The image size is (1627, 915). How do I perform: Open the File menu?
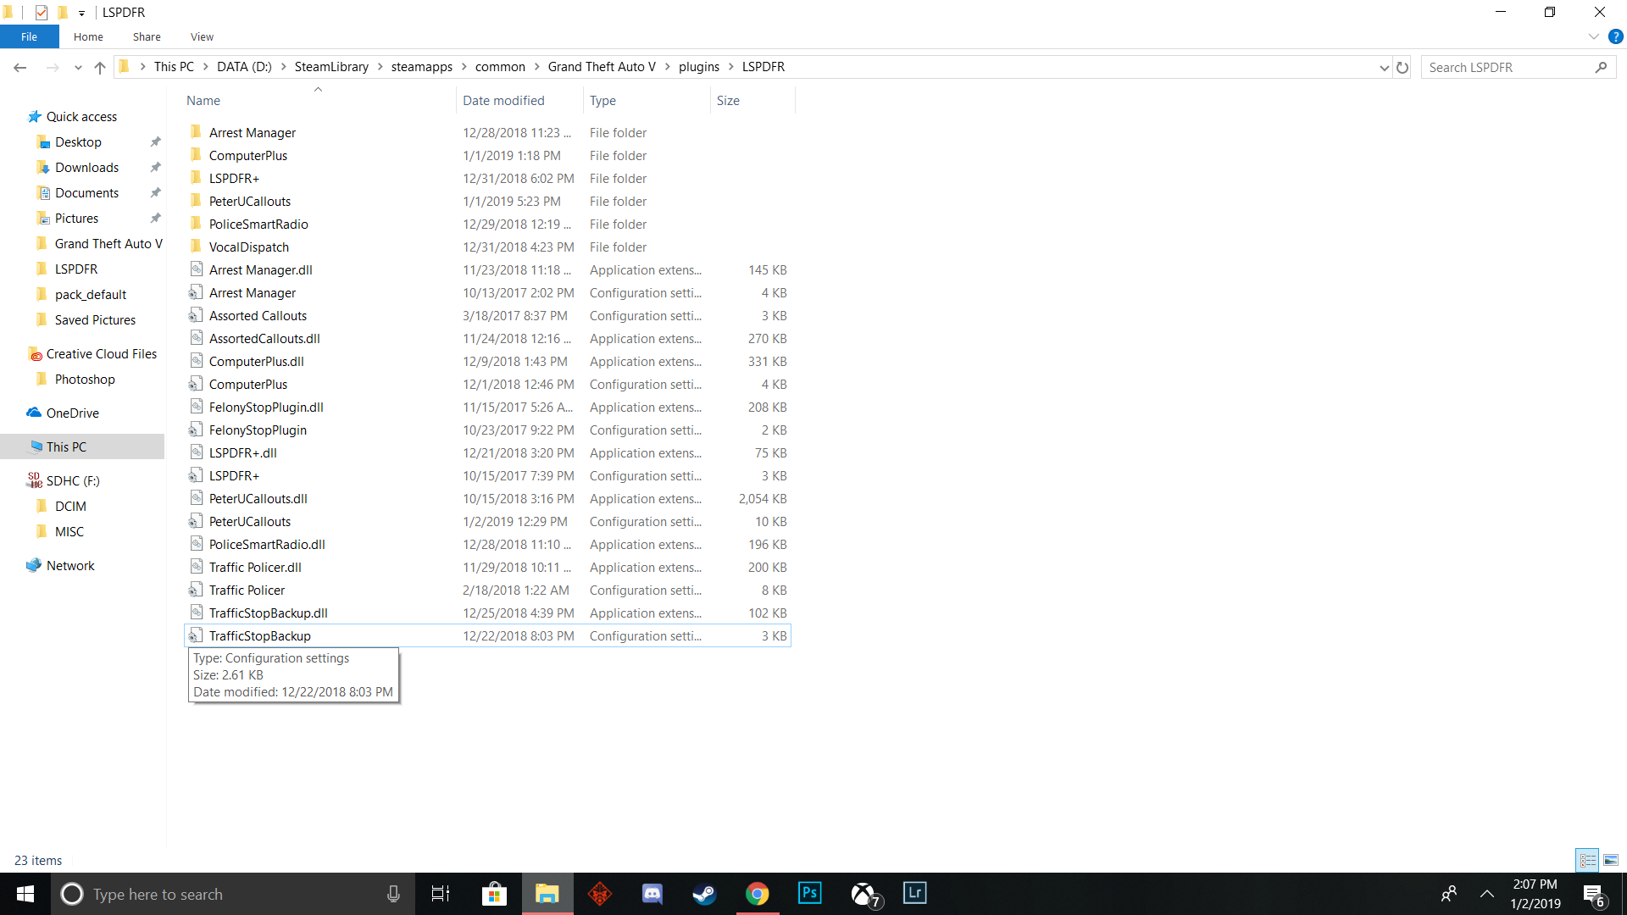pos(29,36)
